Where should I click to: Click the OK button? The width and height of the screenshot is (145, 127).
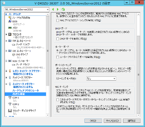point(93,121)
